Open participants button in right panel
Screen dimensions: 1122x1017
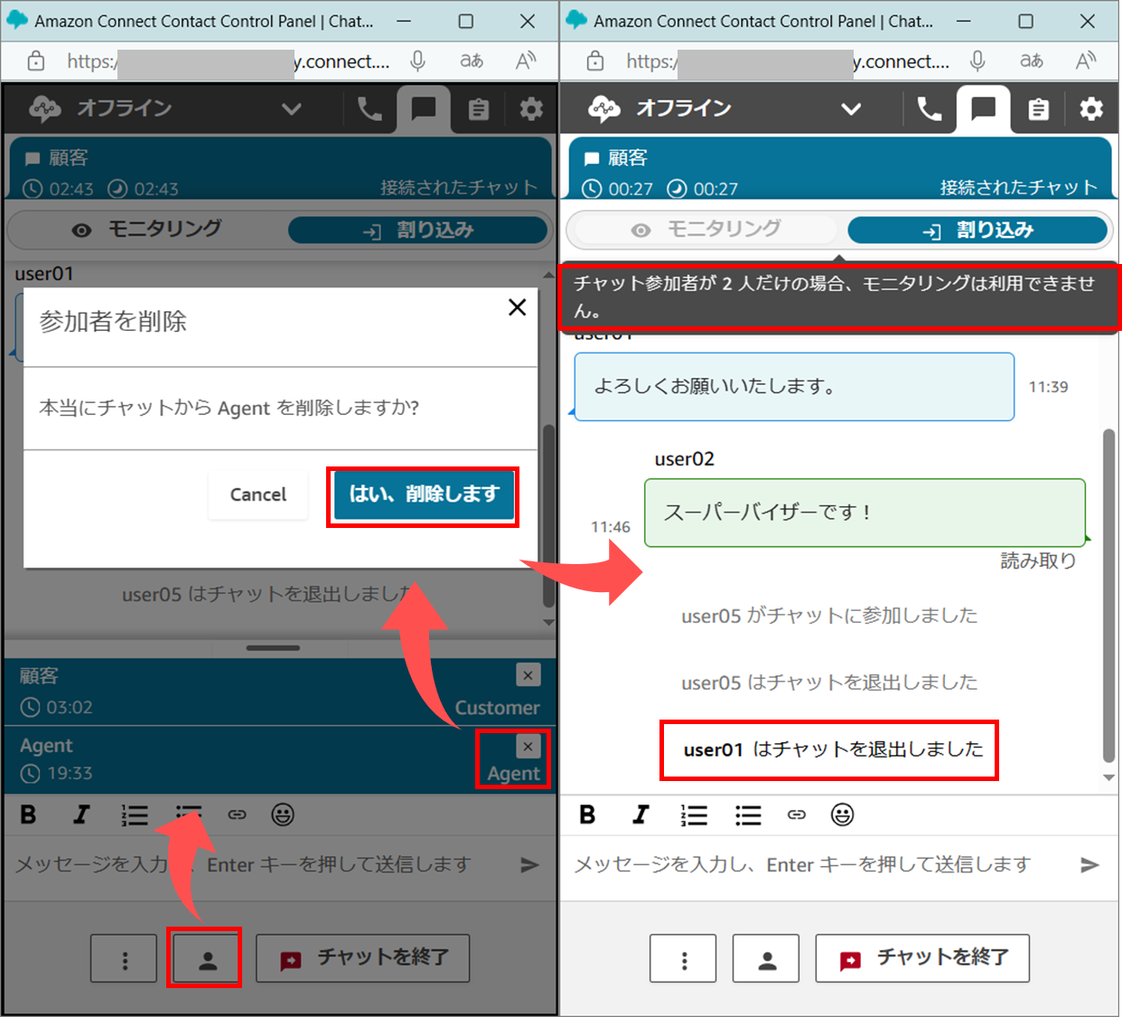pos(766,959)
